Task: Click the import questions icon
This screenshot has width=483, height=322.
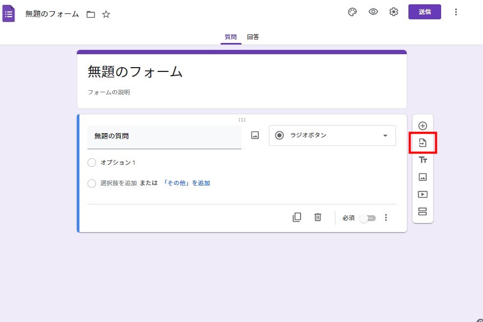Action: (x=422, y=143)
